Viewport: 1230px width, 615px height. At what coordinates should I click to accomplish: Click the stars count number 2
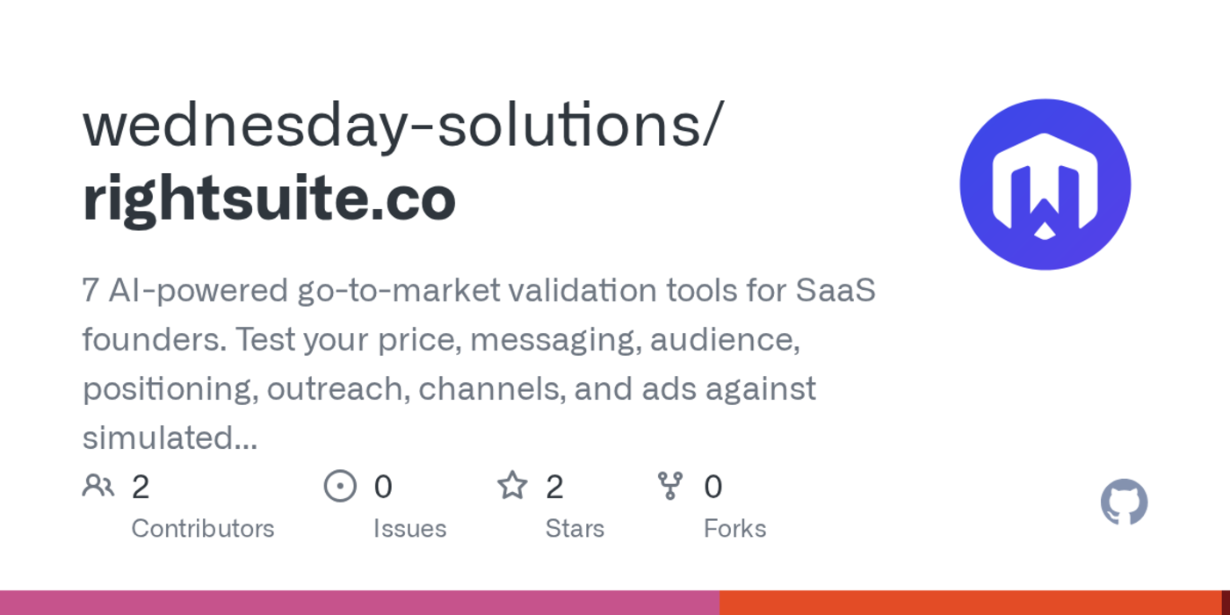554,487
